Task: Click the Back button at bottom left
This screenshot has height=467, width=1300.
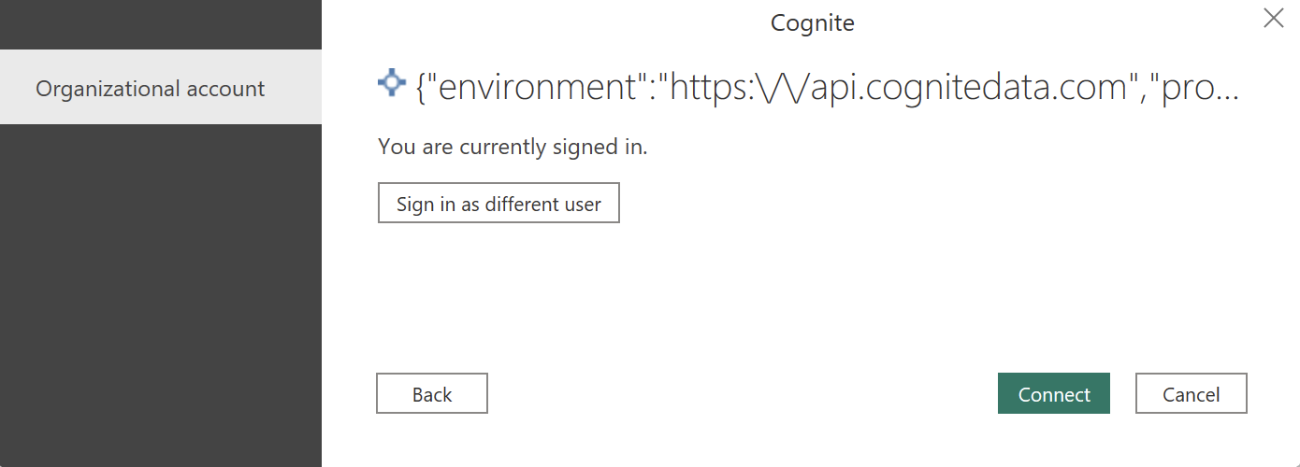Action: tap(431, 394)
